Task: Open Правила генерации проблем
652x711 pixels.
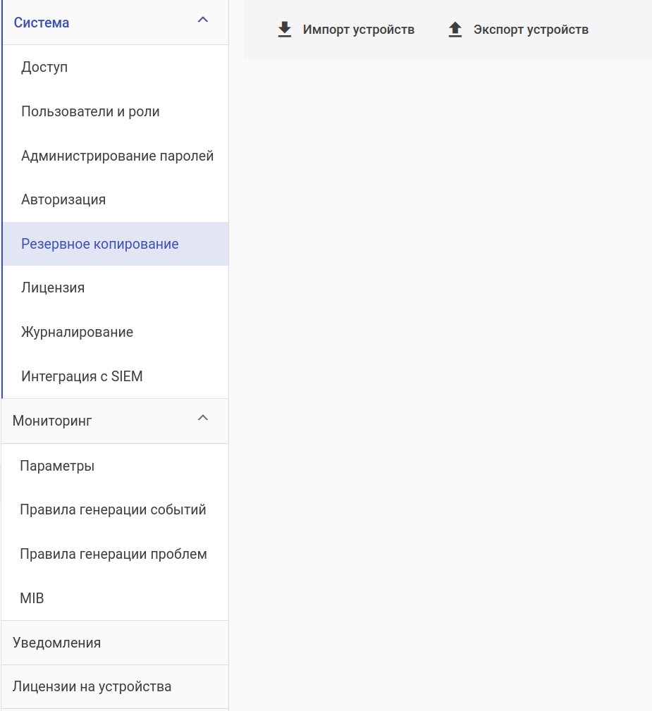Action: [113, 554]
